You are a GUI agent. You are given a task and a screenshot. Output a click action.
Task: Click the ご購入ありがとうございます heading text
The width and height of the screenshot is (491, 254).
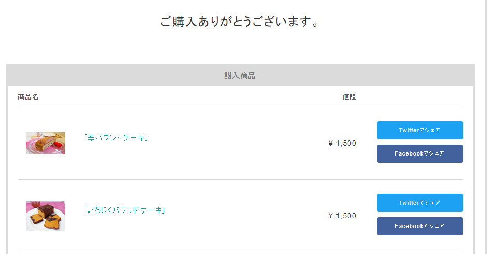pyautogui.click(x=240, y=22)
